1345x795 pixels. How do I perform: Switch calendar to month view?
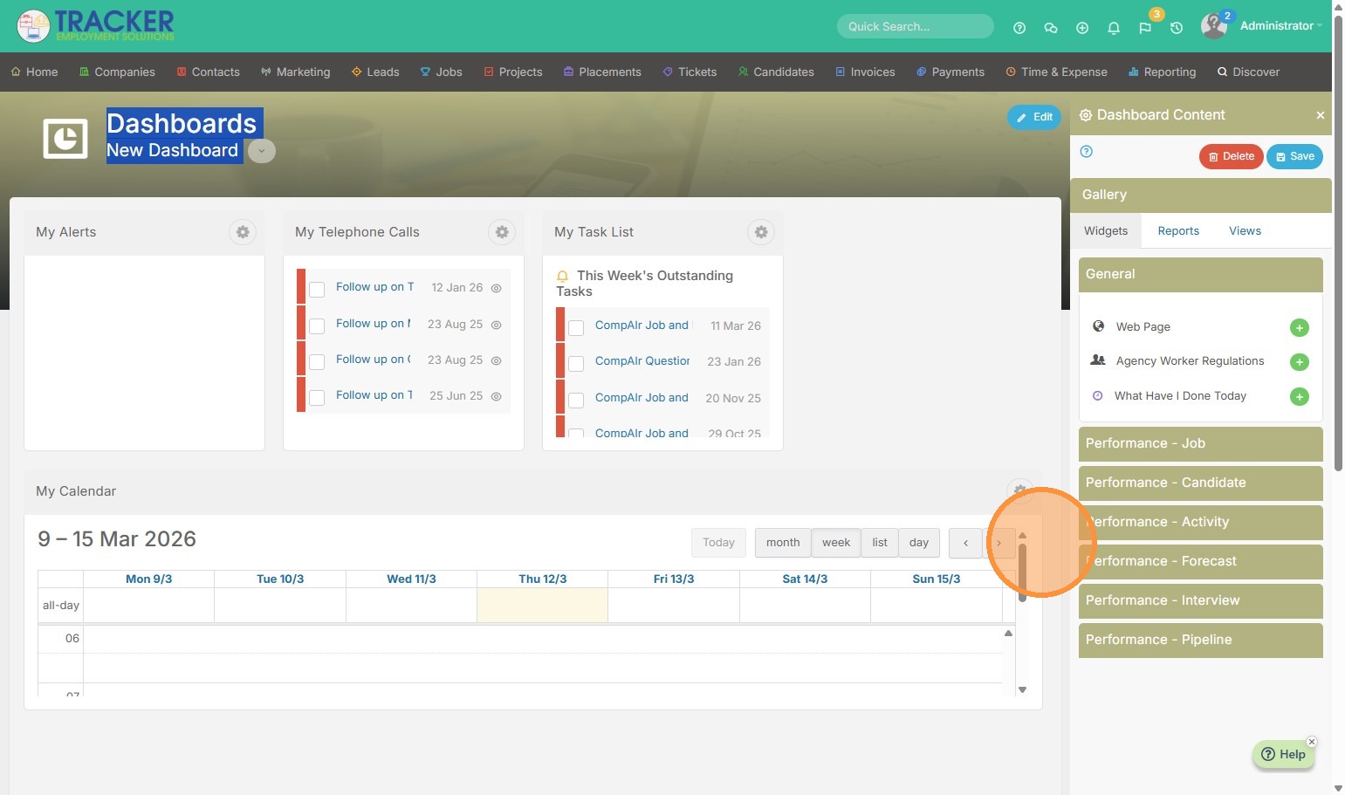pyautogui.click(x=783, y=543)
